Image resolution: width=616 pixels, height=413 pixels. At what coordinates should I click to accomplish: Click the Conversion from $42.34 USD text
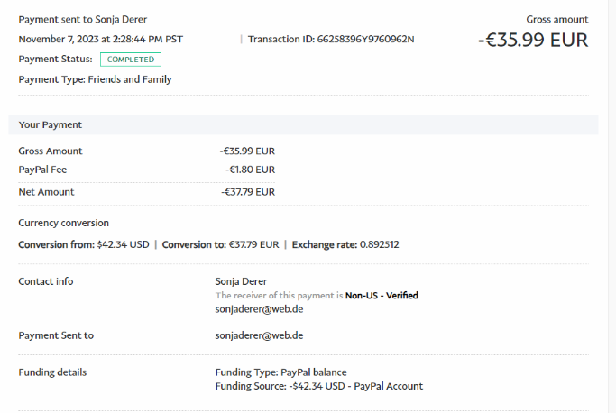[84, 244]
